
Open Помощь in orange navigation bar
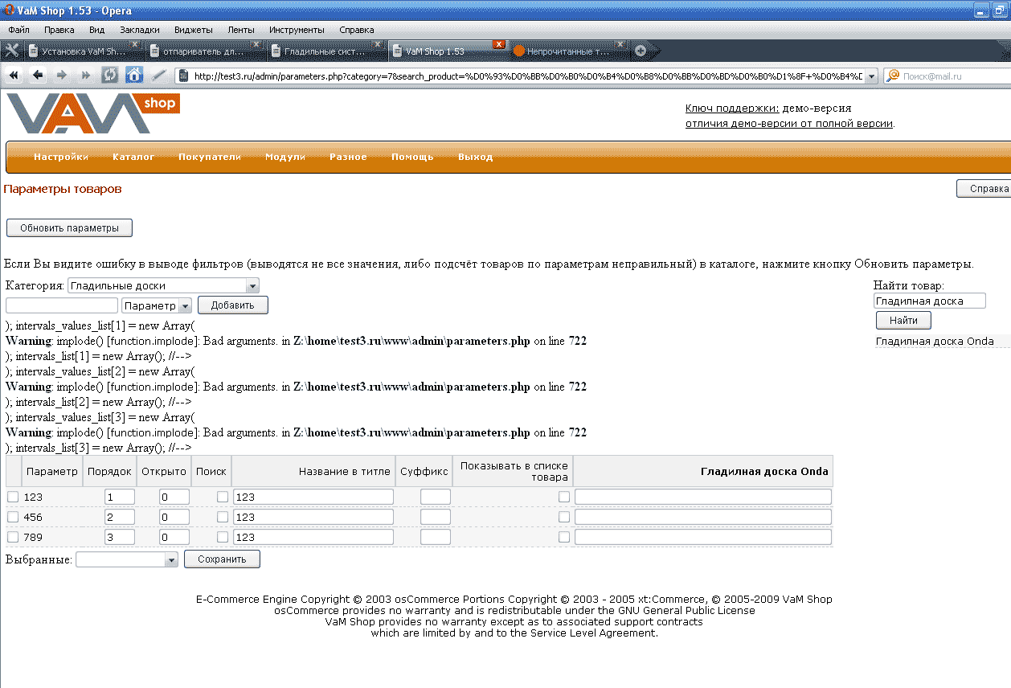(412, 157)
